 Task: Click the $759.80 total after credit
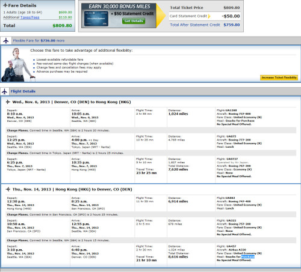(232, 25)
